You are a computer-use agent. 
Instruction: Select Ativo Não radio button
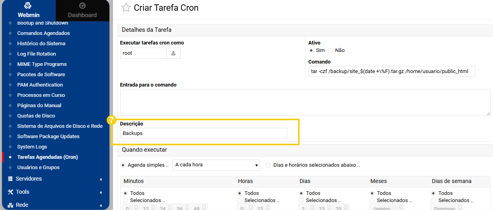tap(330, 50)
